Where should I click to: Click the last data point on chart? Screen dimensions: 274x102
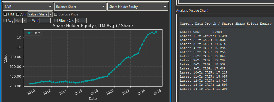[x=156, y=32]
